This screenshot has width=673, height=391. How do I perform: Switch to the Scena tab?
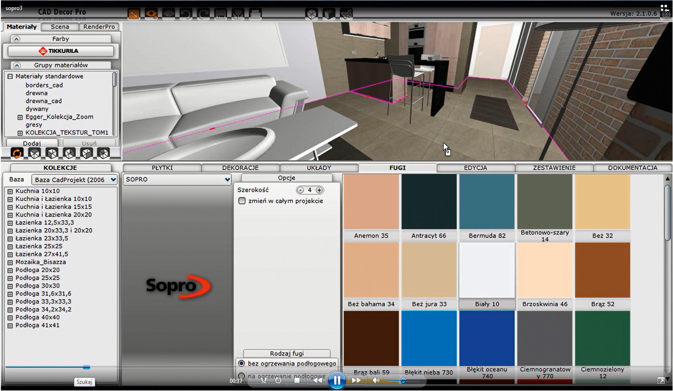point(60,27)
